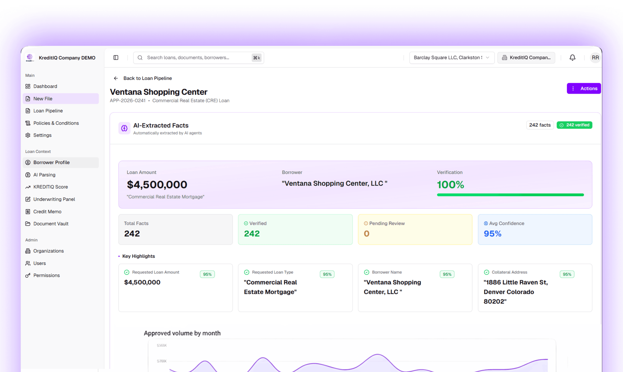Click the Document Vault folder icon
Screen dimensions: 623x372
click(x=28, y=224)
